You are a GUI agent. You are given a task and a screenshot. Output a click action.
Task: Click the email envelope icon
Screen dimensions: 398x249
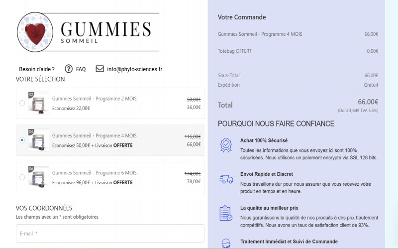(100, 69)
